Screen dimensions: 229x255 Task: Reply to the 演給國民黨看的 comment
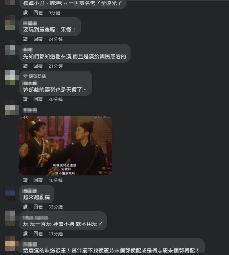pyautogui.click(x=38, y=66)
